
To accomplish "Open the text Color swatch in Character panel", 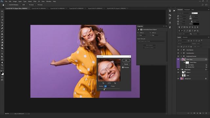I will tap(196, 24).
